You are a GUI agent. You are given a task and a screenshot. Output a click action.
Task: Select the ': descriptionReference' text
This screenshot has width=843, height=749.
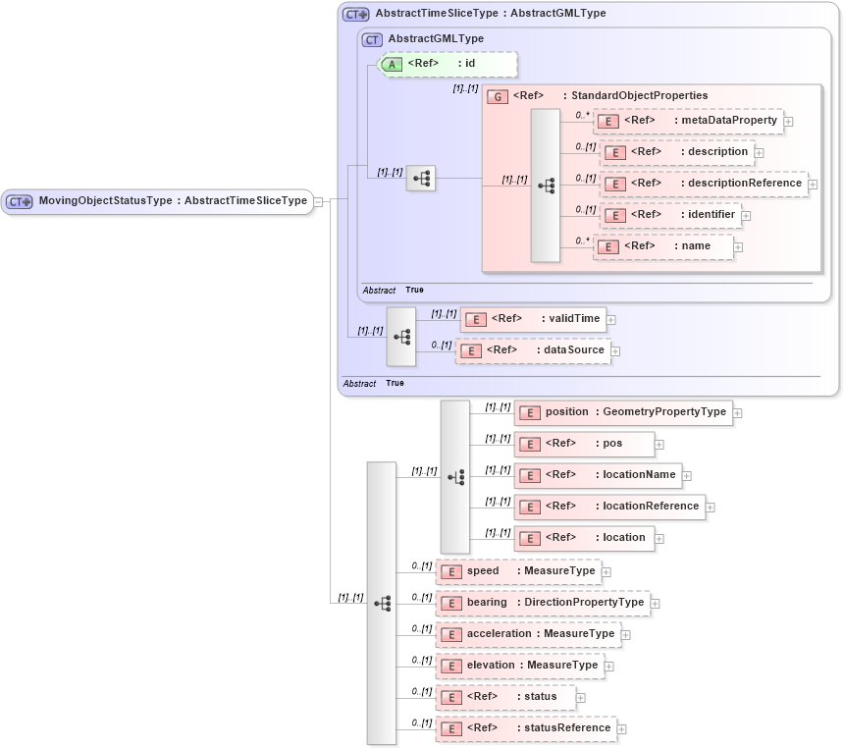pos(741,184)
